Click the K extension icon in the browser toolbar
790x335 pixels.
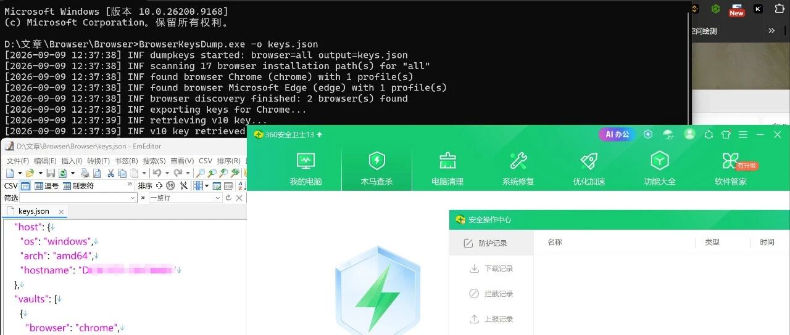pos(758,9)
